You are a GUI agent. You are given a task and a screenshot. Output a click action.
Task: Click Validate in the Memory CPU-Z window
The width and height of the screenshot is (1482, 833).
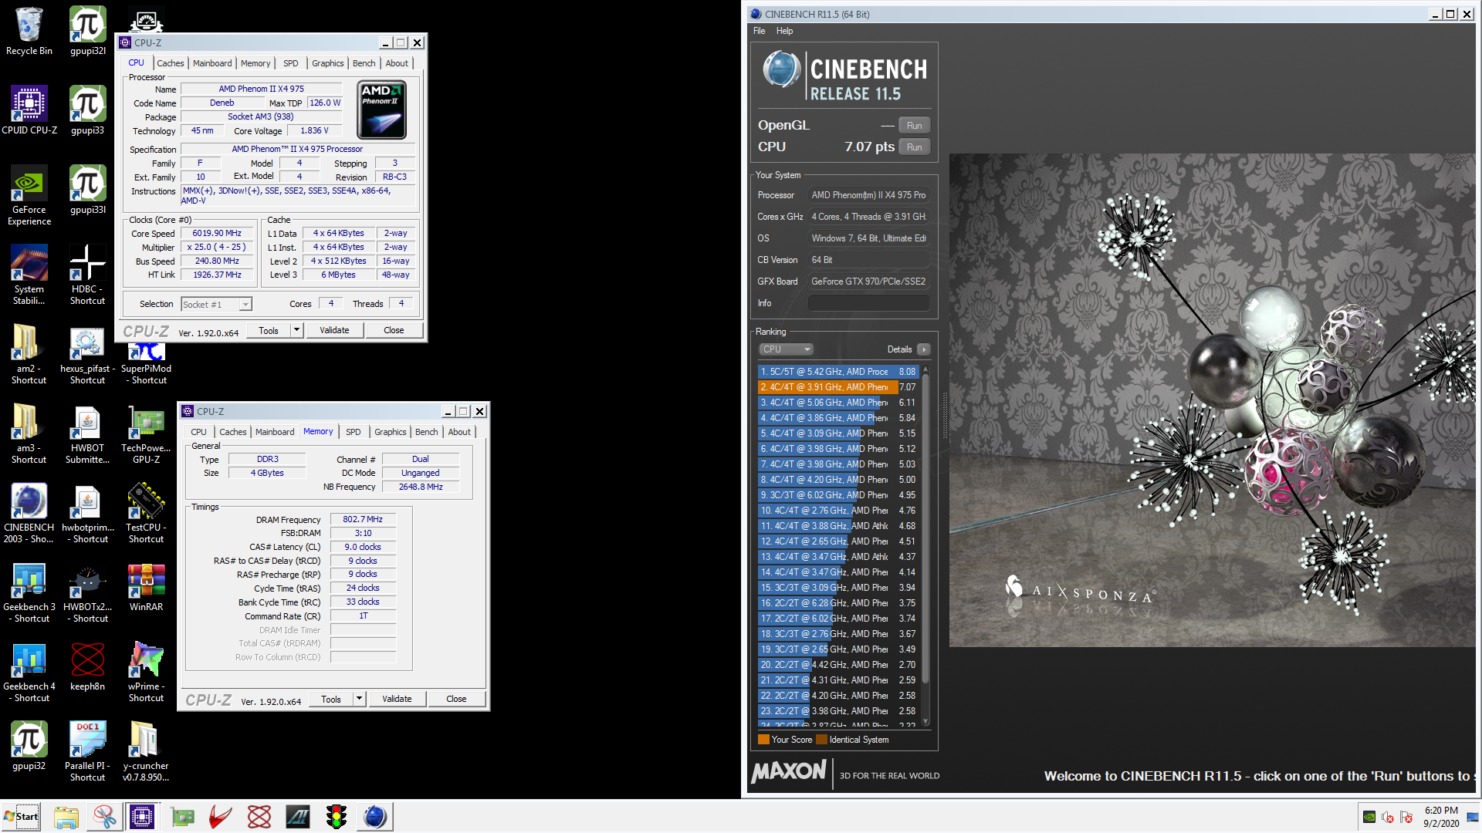397,699
